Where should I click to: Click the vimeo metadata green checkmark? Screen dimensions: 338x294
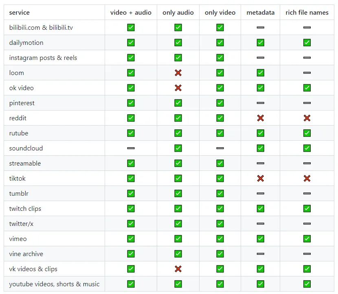pos(261,239)
